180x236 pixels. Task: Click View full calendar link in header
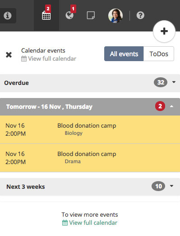[x=52, y=59]
